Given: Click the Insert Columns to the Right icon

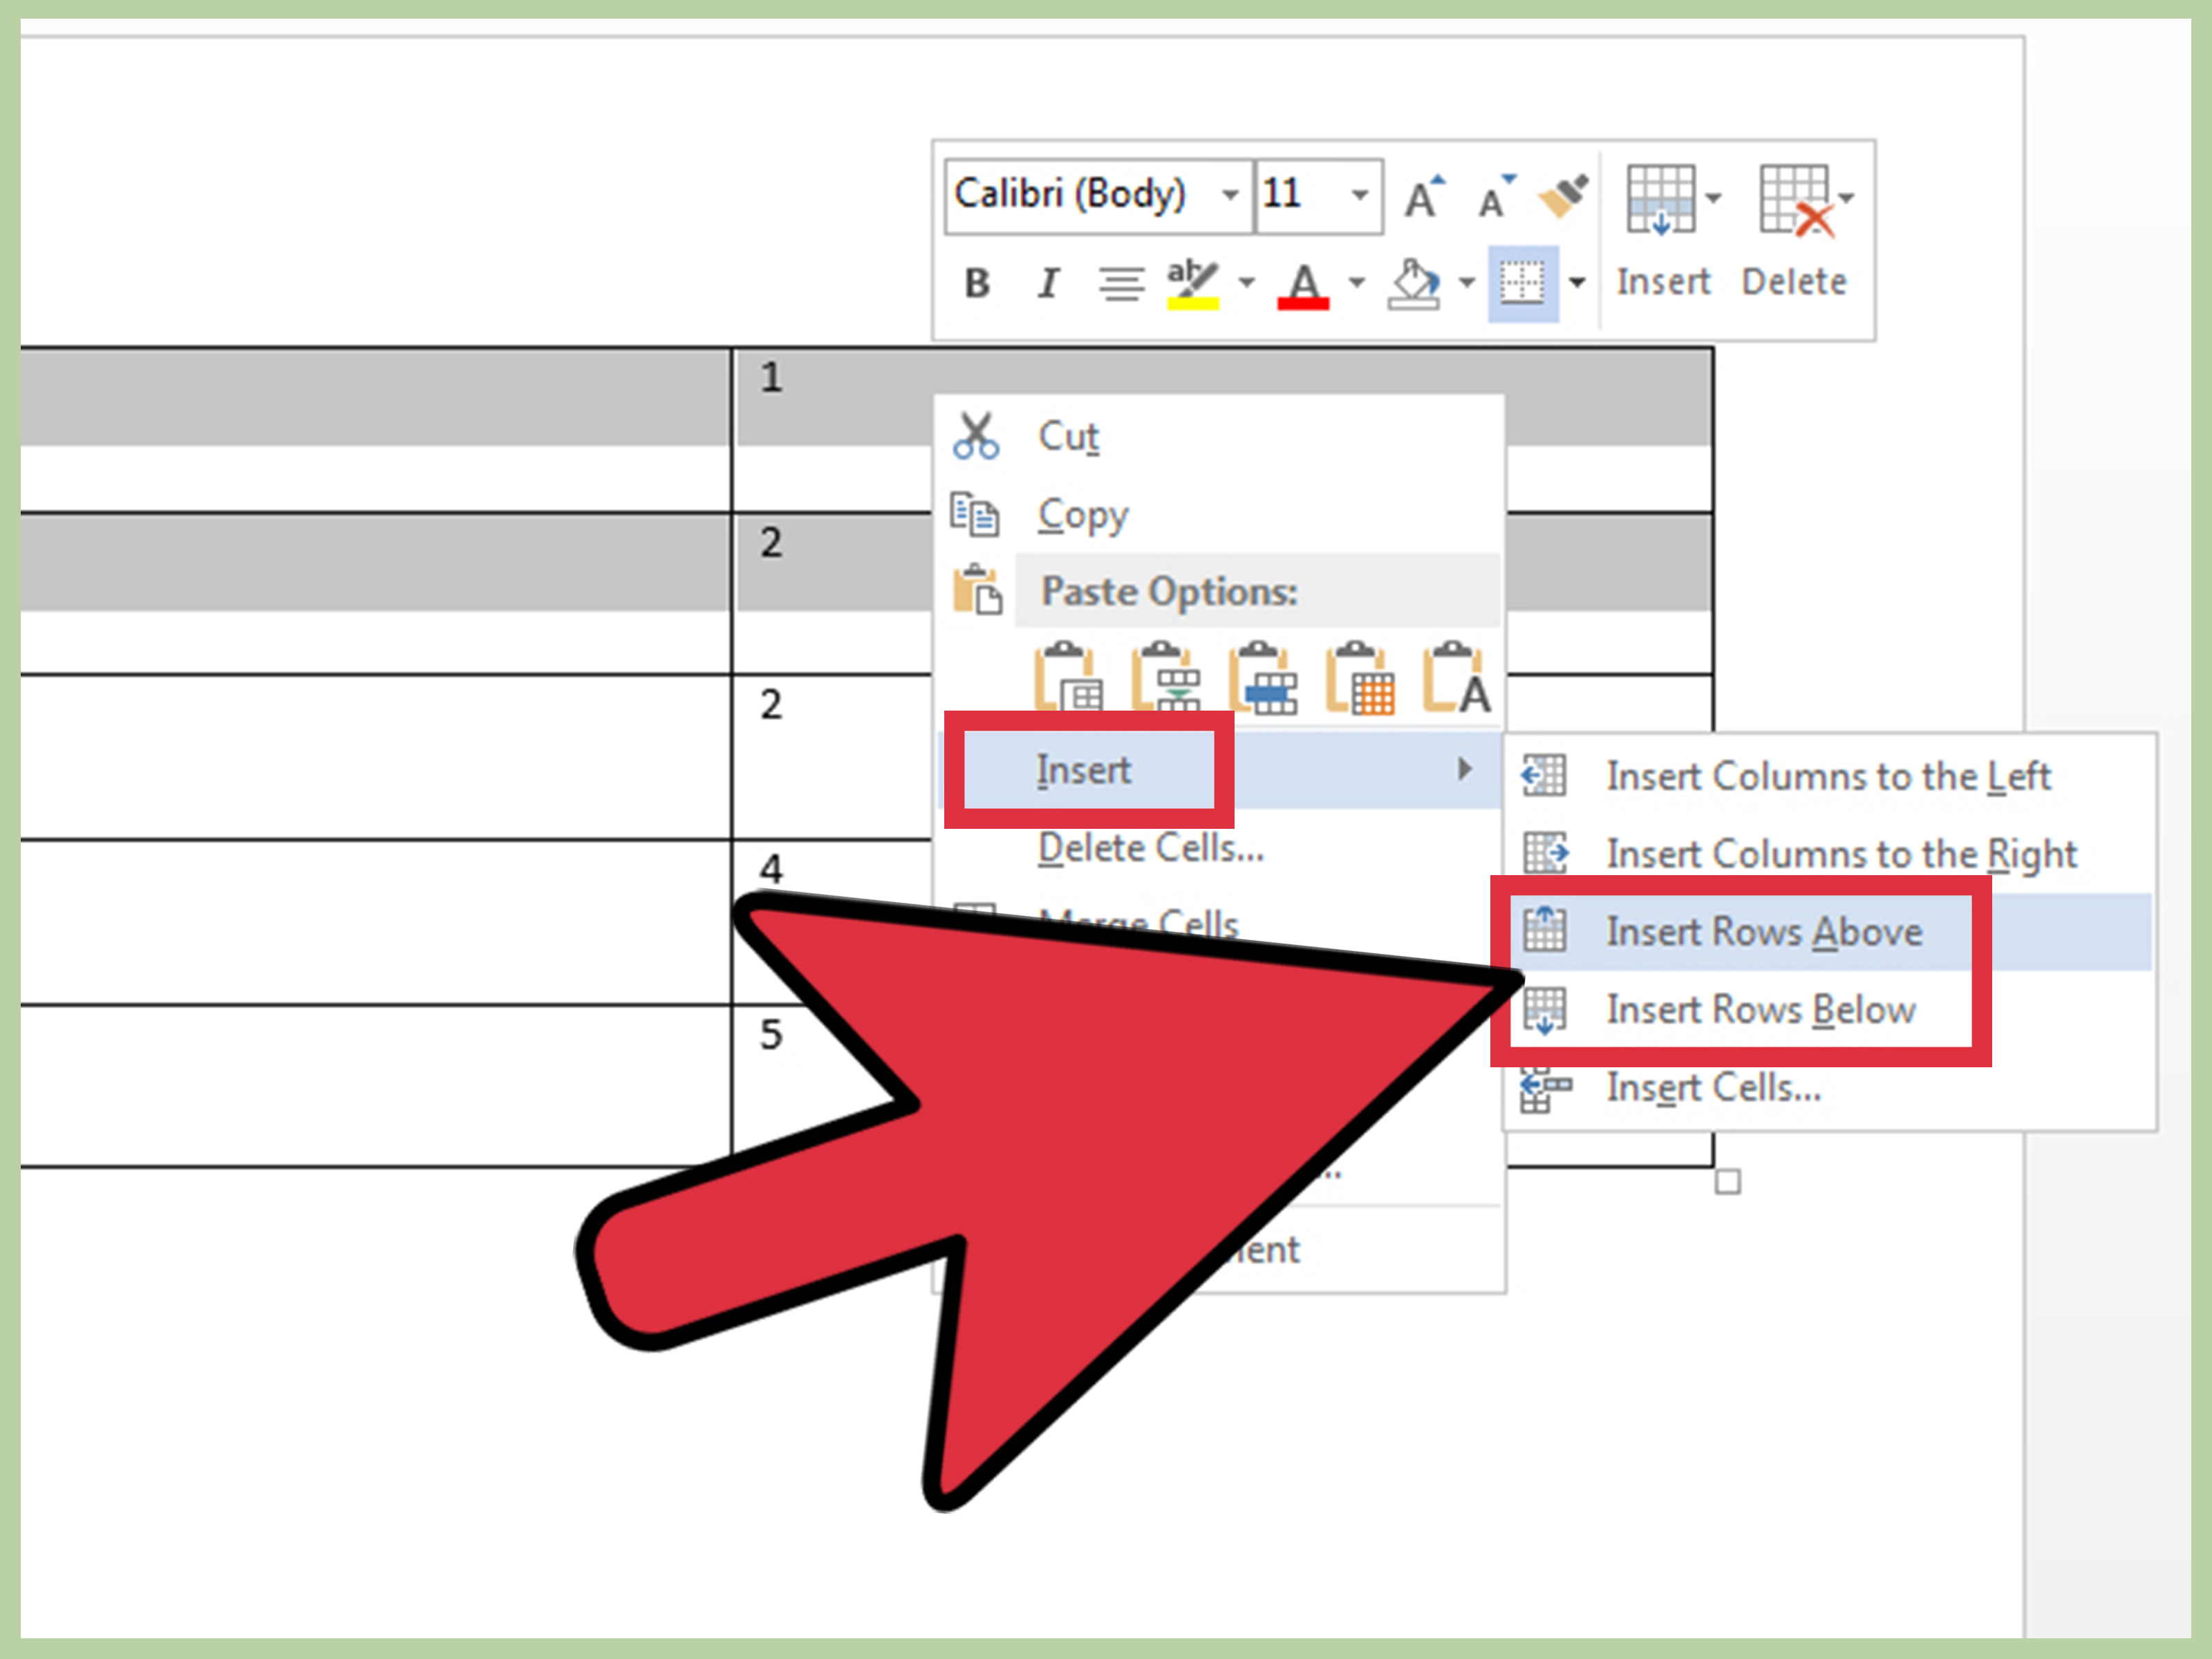Looking at the screenshot, I should 1545,853.
